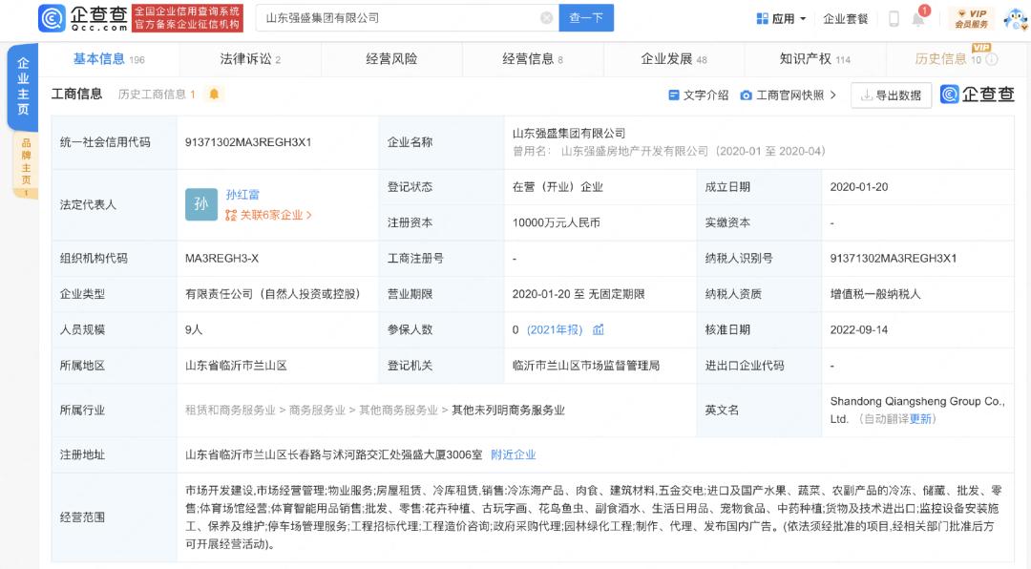Click the 查一下 search button

click(585, 17)
